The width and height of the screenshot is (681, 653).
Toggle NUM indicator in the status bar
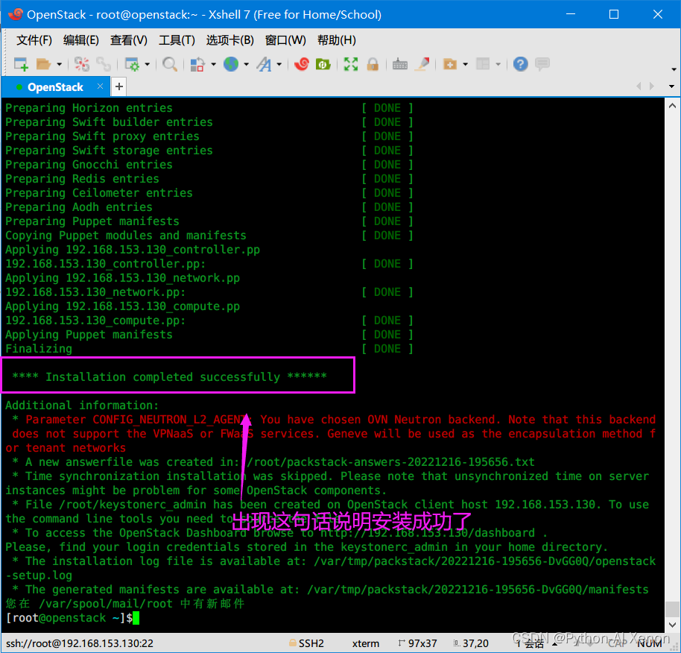(650, 642)
